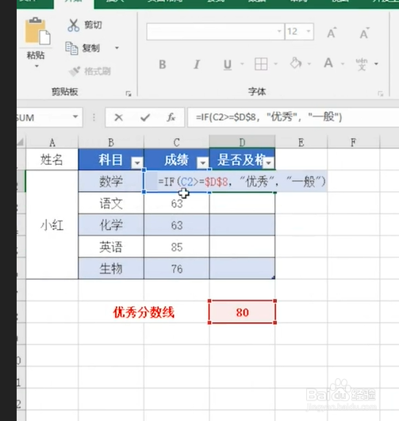Image resolution: width=399 pixels, height=421 pixels.
Task: Select the 语文 cell
Action: tap(111, 203)
